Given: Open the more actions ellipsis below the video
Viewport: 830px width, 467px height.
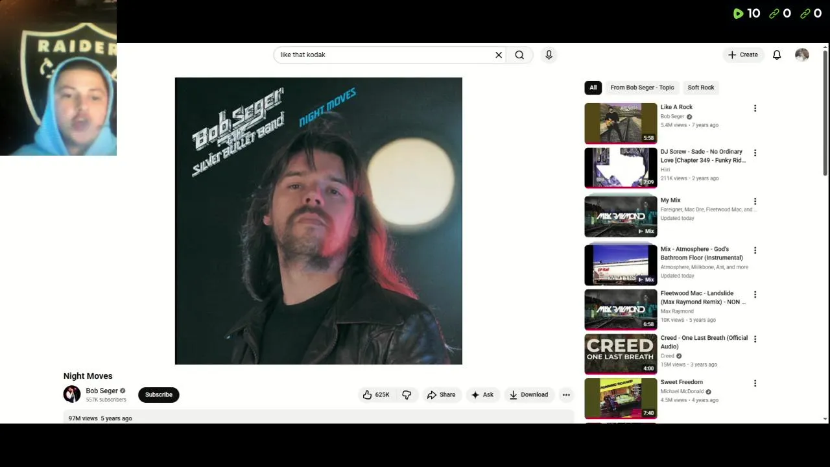Looking at the screenshot, I should coord(566,394).
